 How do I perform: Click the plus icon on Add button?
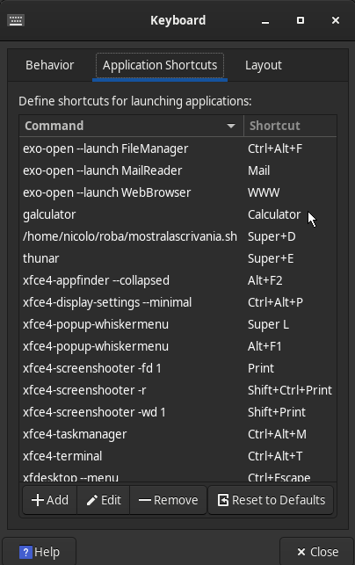38,500
